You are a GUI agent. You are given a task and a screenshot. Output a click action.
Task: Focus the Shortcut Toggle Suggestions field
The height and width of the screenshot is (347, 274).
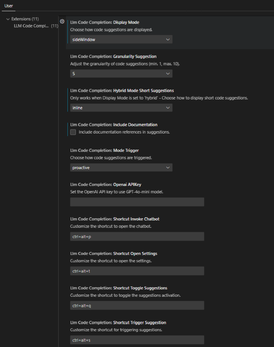(x=137, y=306)
